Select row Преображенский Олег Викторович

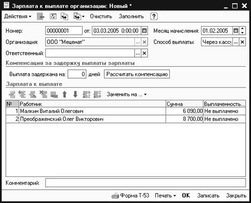tap(126, 119)
